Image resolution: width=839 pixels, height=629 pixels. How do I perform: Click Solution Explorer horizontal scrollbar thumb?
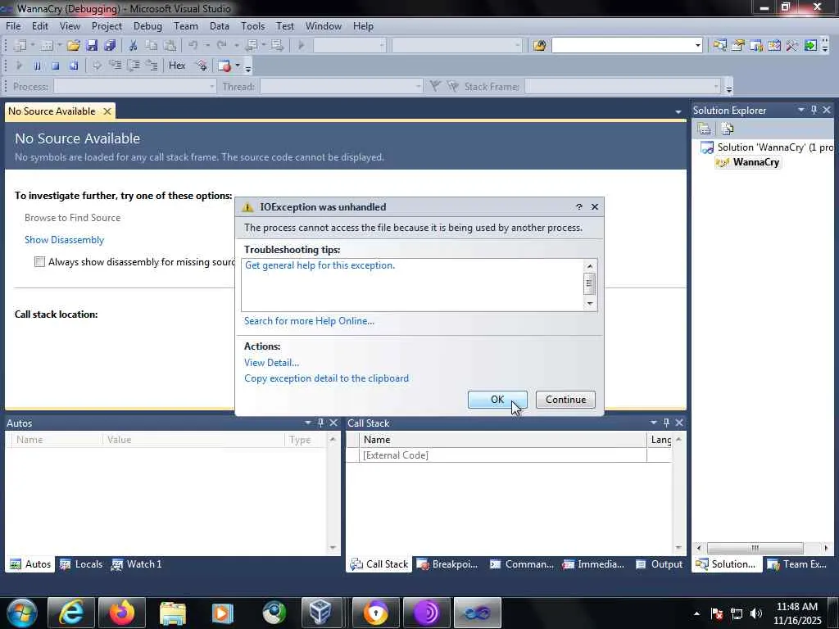(755, 548)
